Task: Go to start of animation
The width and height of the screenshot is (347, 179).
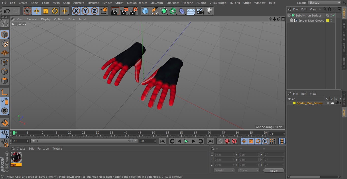Action: click(x=163, y=141)
